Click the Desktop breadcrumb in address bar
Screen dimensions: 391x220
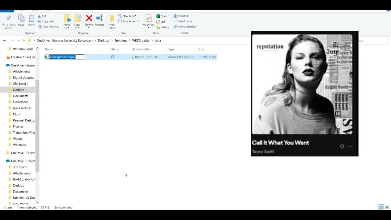[x=104, y=40]
